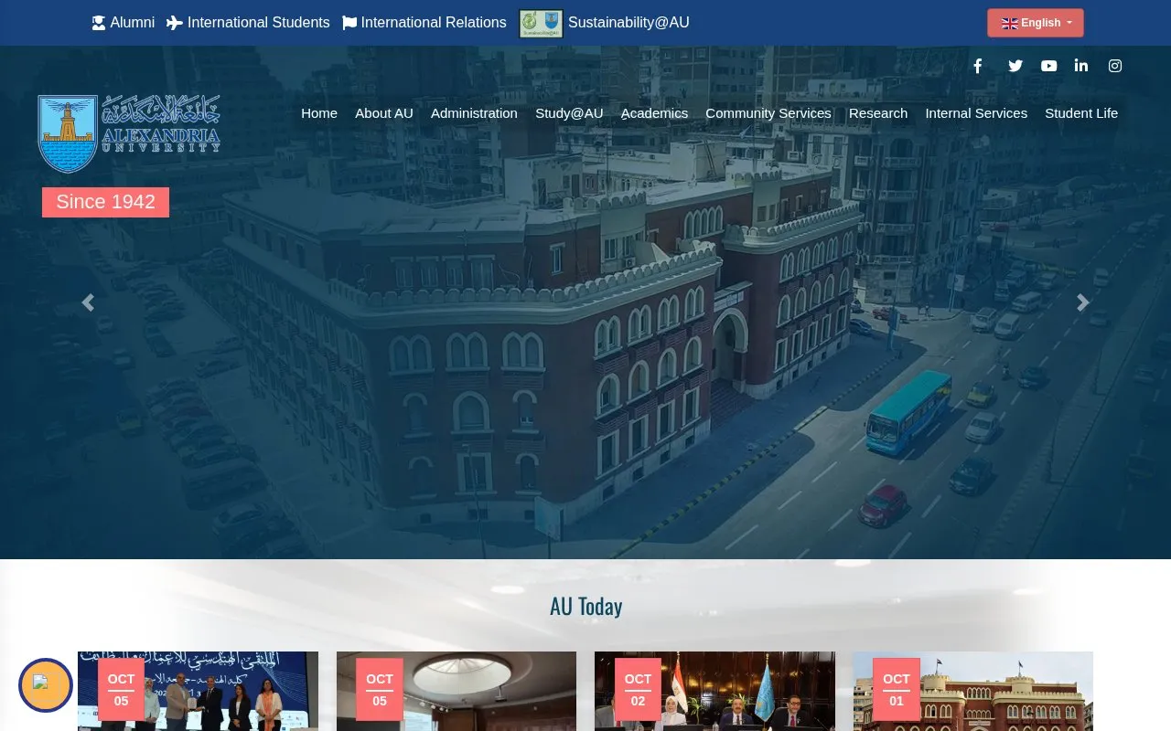Open the Internal Services menu
This screenshot has height=731, width=1171.
click(x=976, y=113)
